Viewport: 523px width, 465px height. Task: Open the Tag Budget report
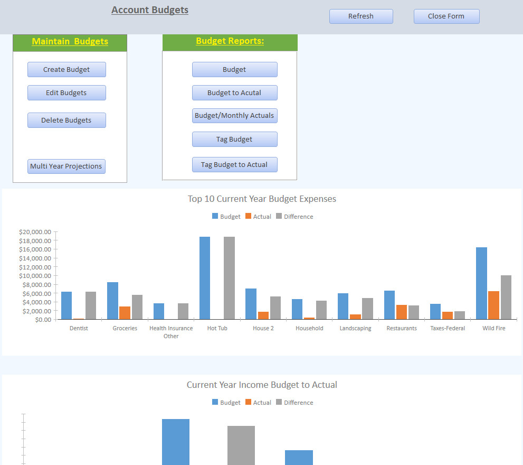(234, 139)
